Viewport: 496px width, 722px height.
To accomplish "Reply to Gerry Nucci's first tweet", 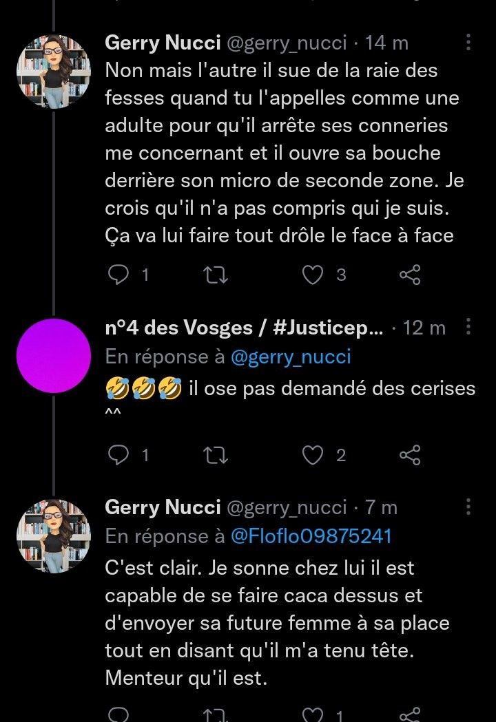I will pos(119,275).
